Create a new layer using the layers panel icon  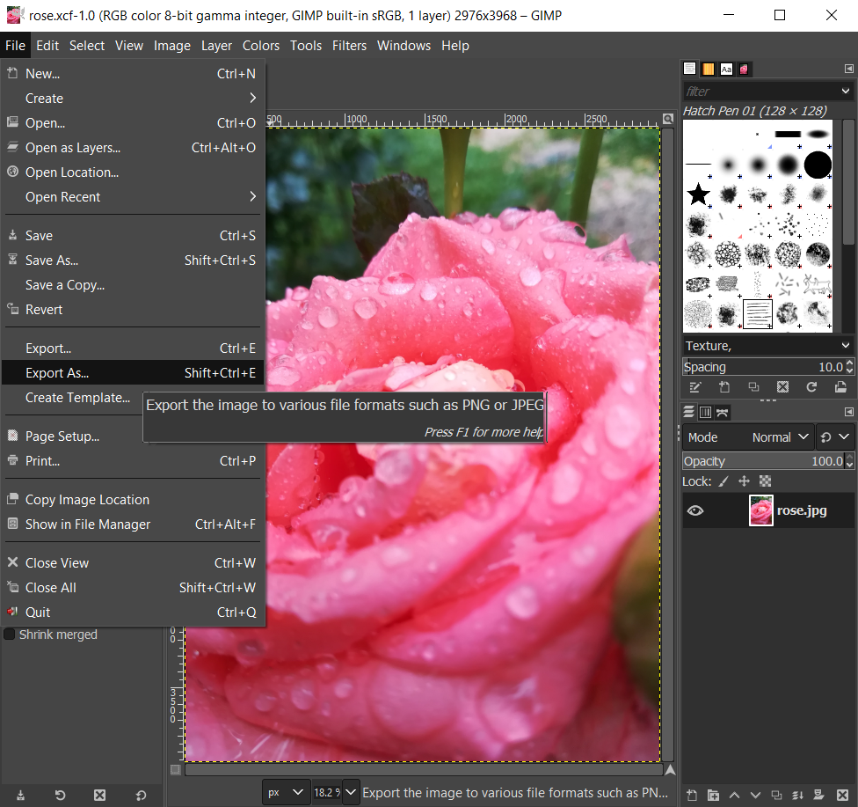coord(692,795)
